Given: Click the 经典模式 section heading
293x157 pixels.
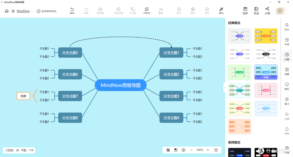Looking at the screenshot, I should (234, 23).
